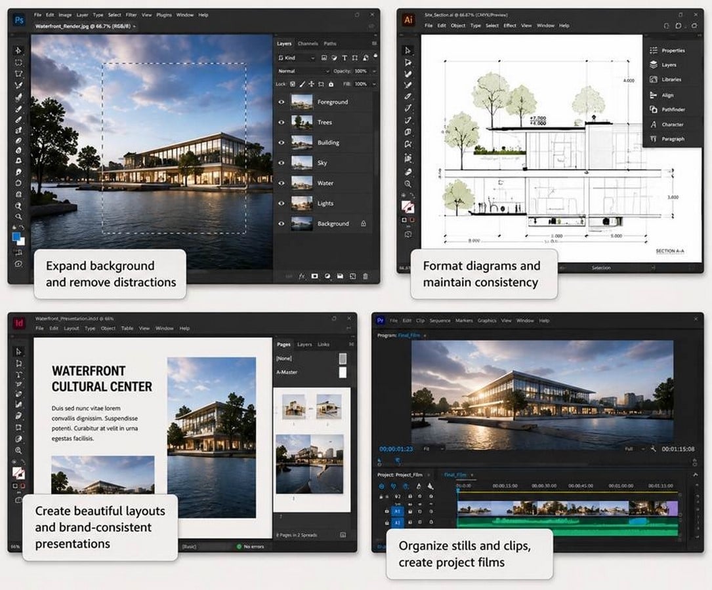Expand the Waterfront_Render.jpg document tab arrow

pos(135,26)
